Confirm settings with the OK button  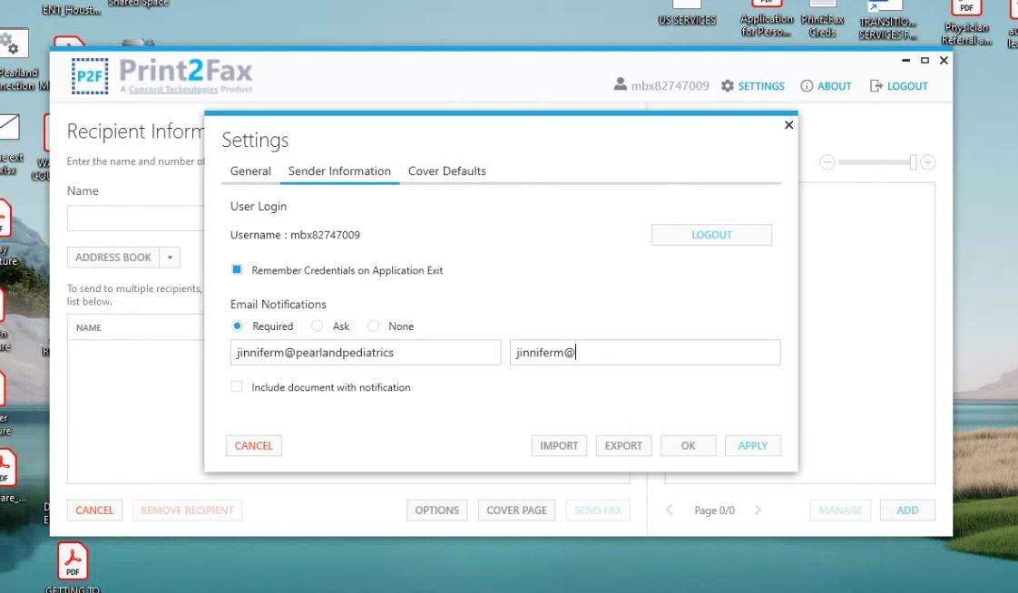pos(688,446)
